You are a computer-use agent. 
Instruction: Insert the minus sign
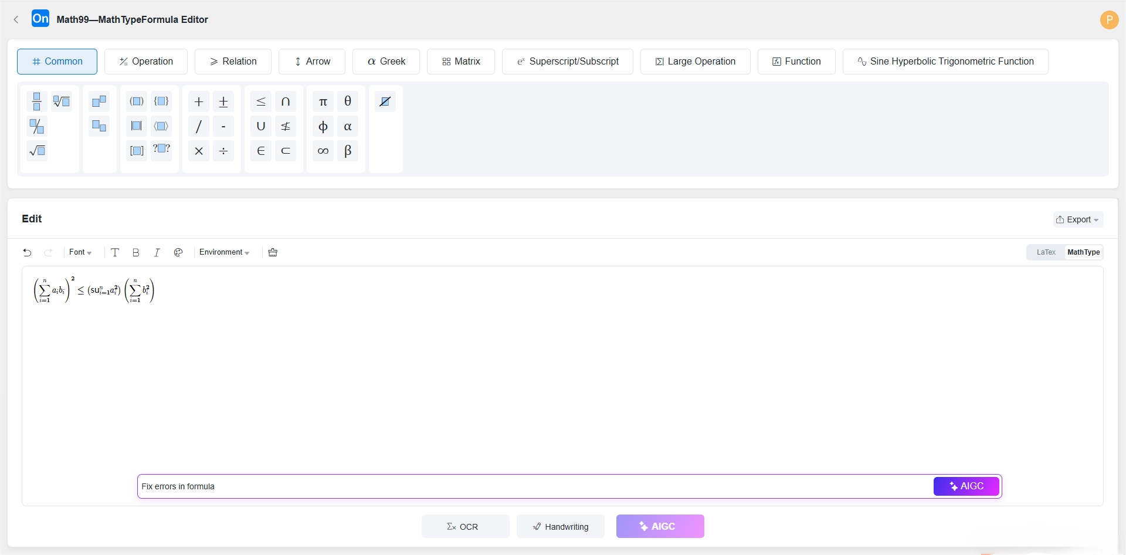(x=223, y=126)
